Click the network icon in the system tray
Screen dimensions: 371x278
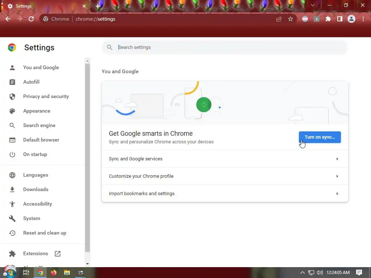click(311, 273)
